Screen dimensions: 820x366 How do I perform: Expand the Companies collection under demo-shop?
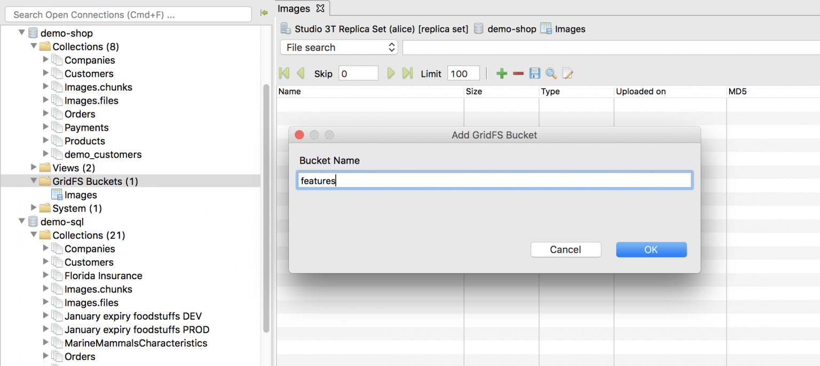coord(45,60)
